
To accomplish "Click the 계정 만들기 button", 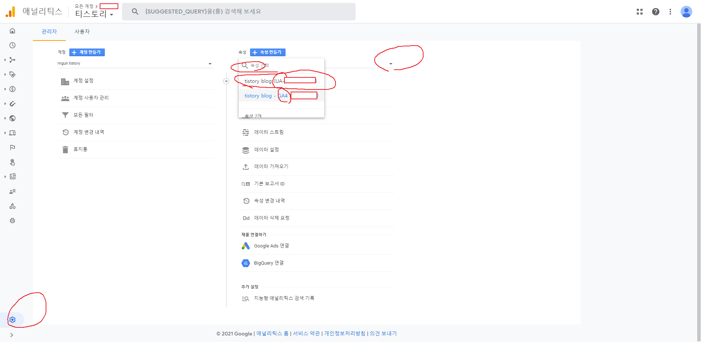I will (87, 52).
